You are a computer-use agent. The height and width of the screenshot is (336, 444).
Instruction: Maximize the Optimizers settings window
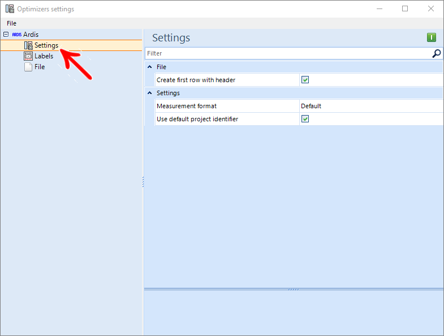tap(405, 9)
